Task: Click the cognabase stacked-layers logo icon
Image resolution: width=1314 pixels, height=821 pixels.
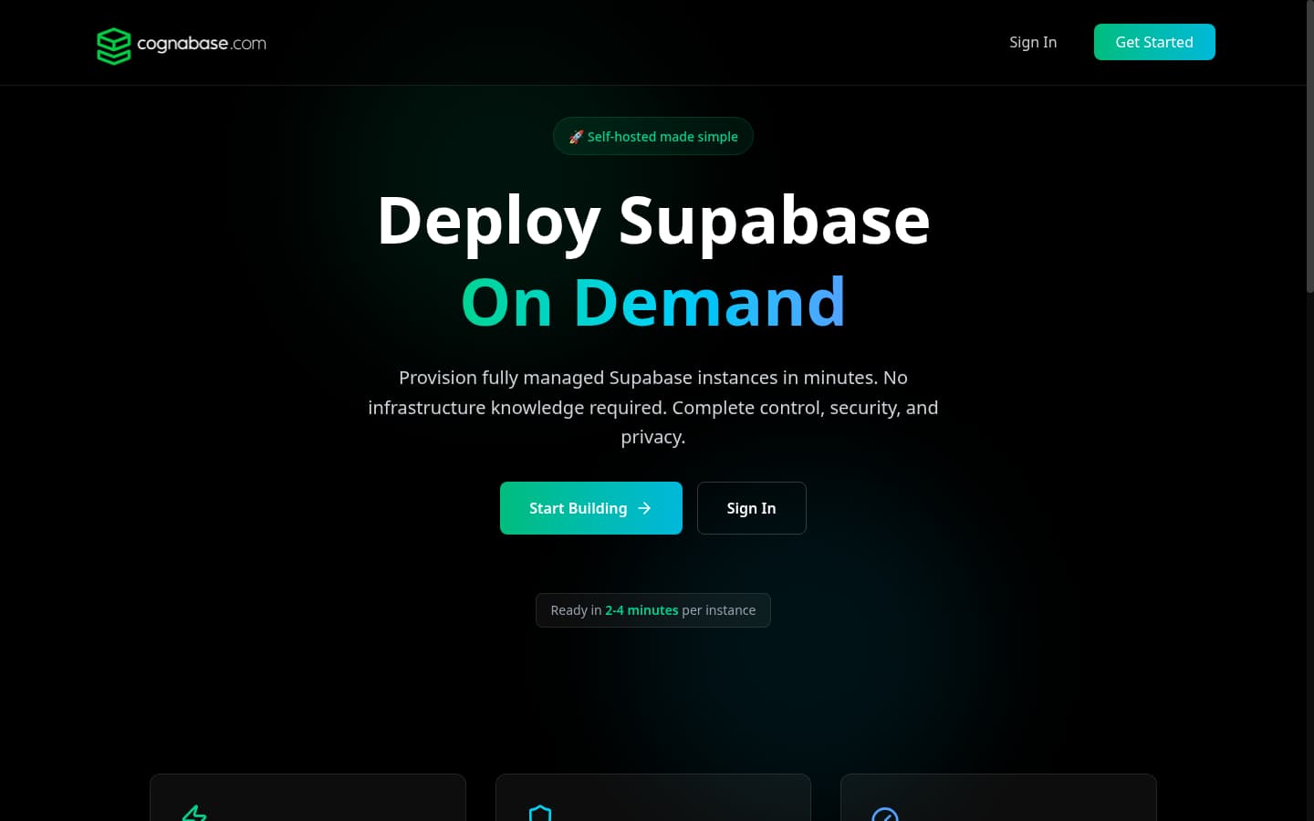Action: (114, 46)
